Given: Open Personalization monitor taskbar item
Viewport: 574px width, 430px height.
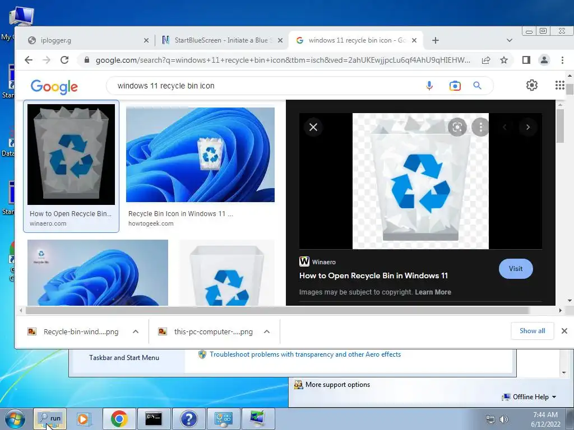Looking at the screenshot, I should pos(258,419).
